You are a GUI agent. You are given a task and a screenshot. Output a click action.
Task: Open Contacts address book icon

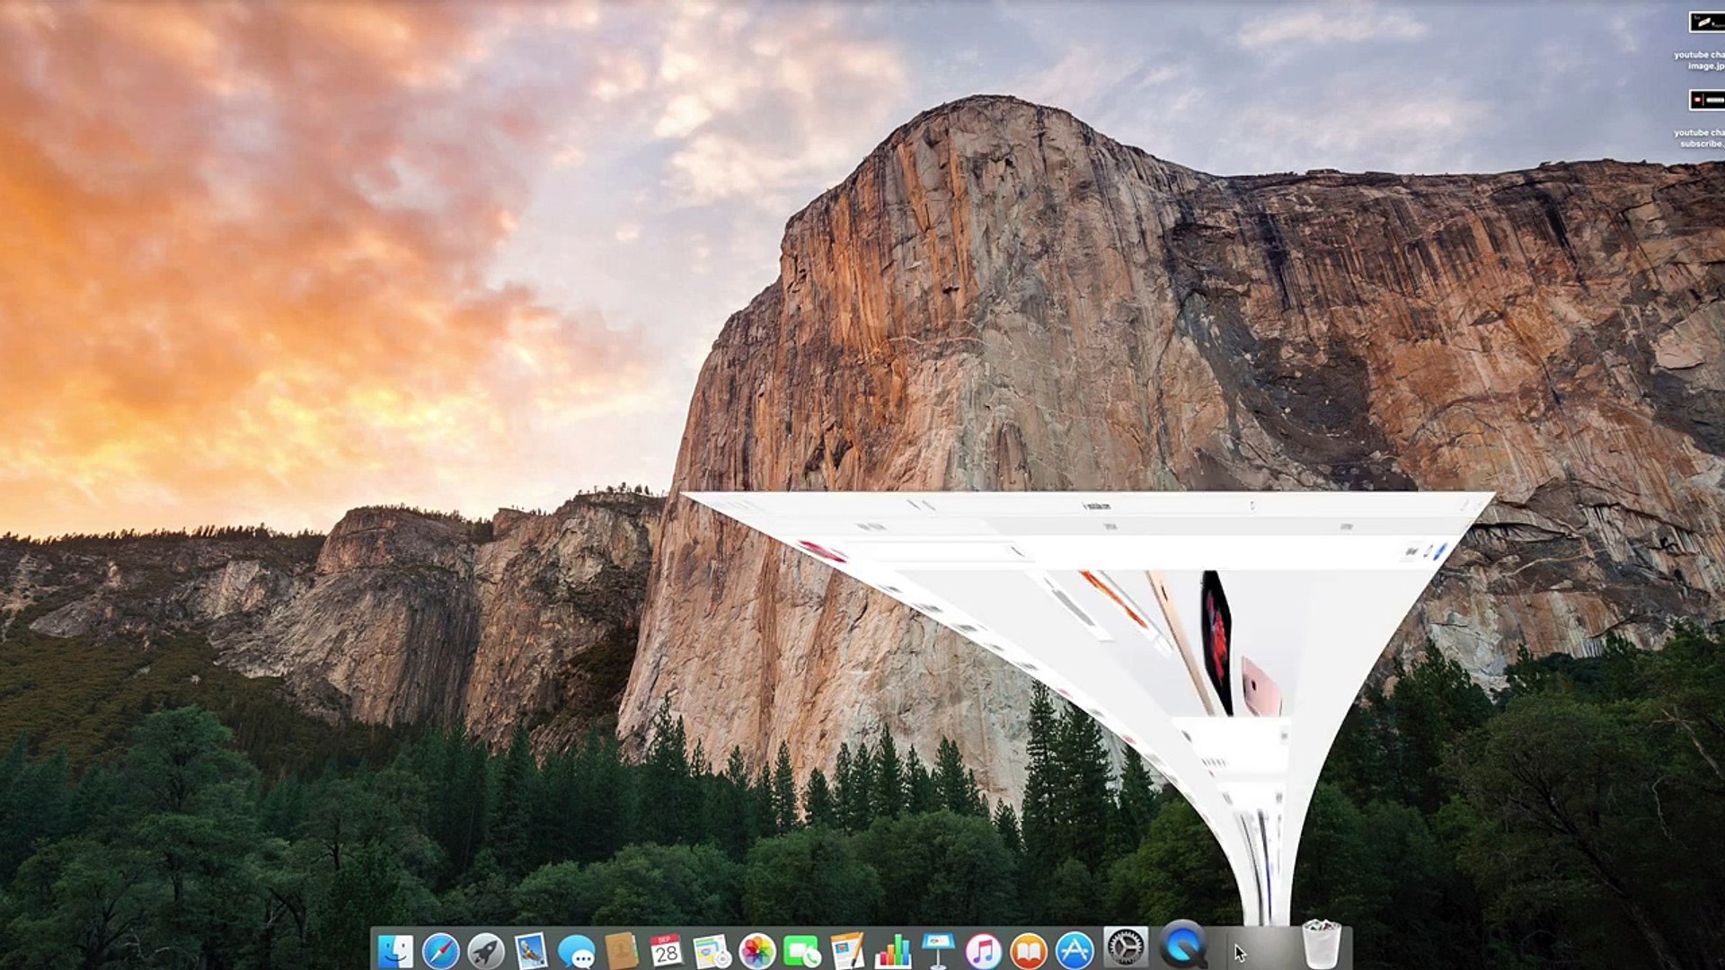coord(621,950)
